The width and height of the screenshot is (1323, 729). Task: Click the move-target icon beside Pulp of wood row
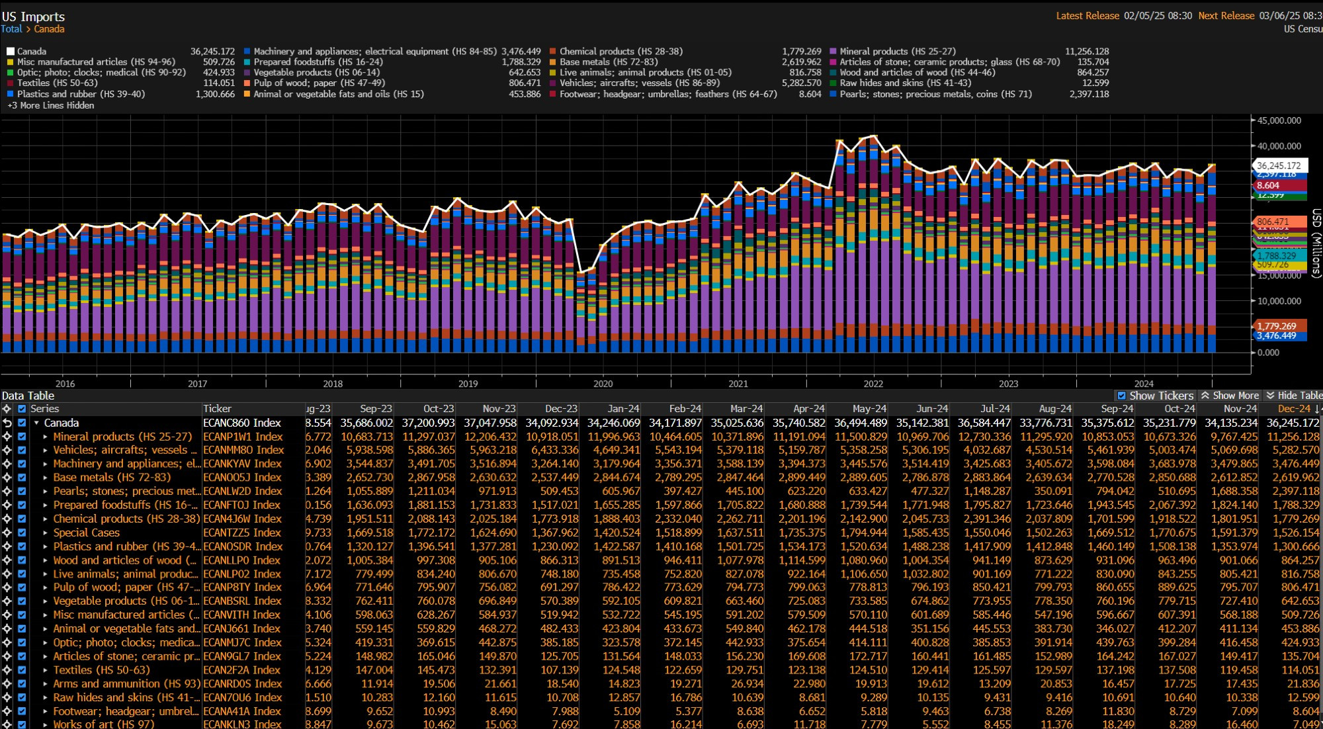click(x=7, y=587)
